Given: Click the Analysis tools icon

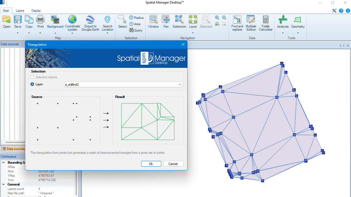Looking at the screenshot, I should [283, 19].
